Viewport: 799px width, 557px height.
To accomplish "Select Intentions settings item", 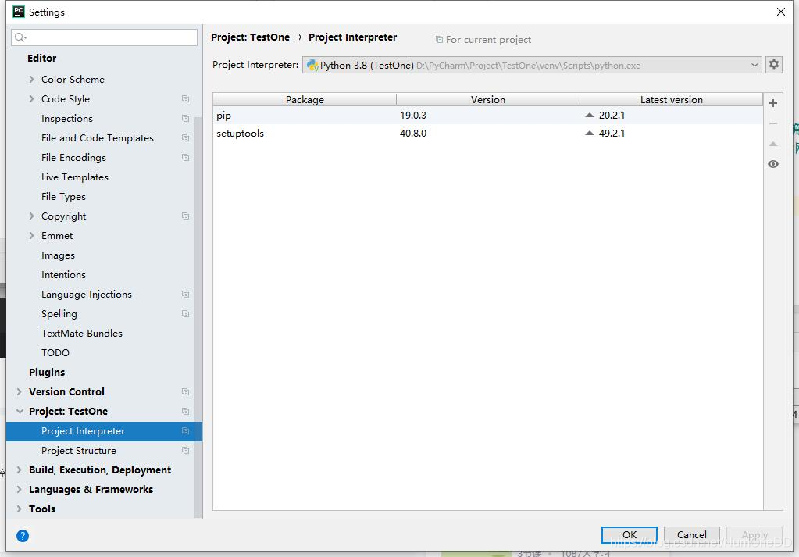I will (x=64, y=275).
